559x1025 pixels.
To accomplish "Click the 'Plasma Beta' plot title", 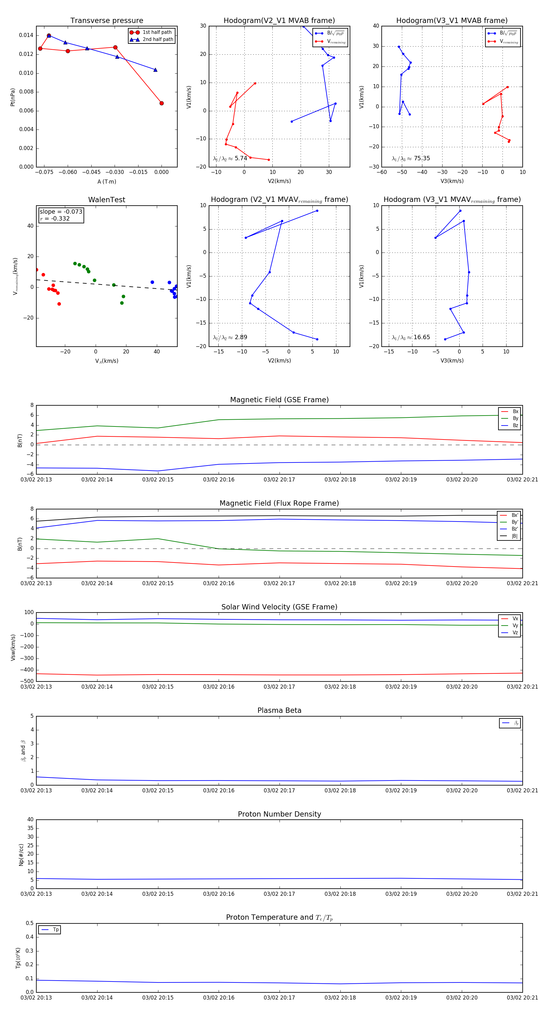I will pos(279,711).
